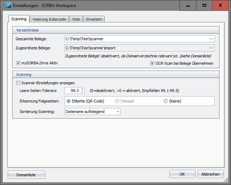Toggle the mySORBA.Drive Aktiv checkbox
This screenshot has height=185, width=231.
(18, 63)
